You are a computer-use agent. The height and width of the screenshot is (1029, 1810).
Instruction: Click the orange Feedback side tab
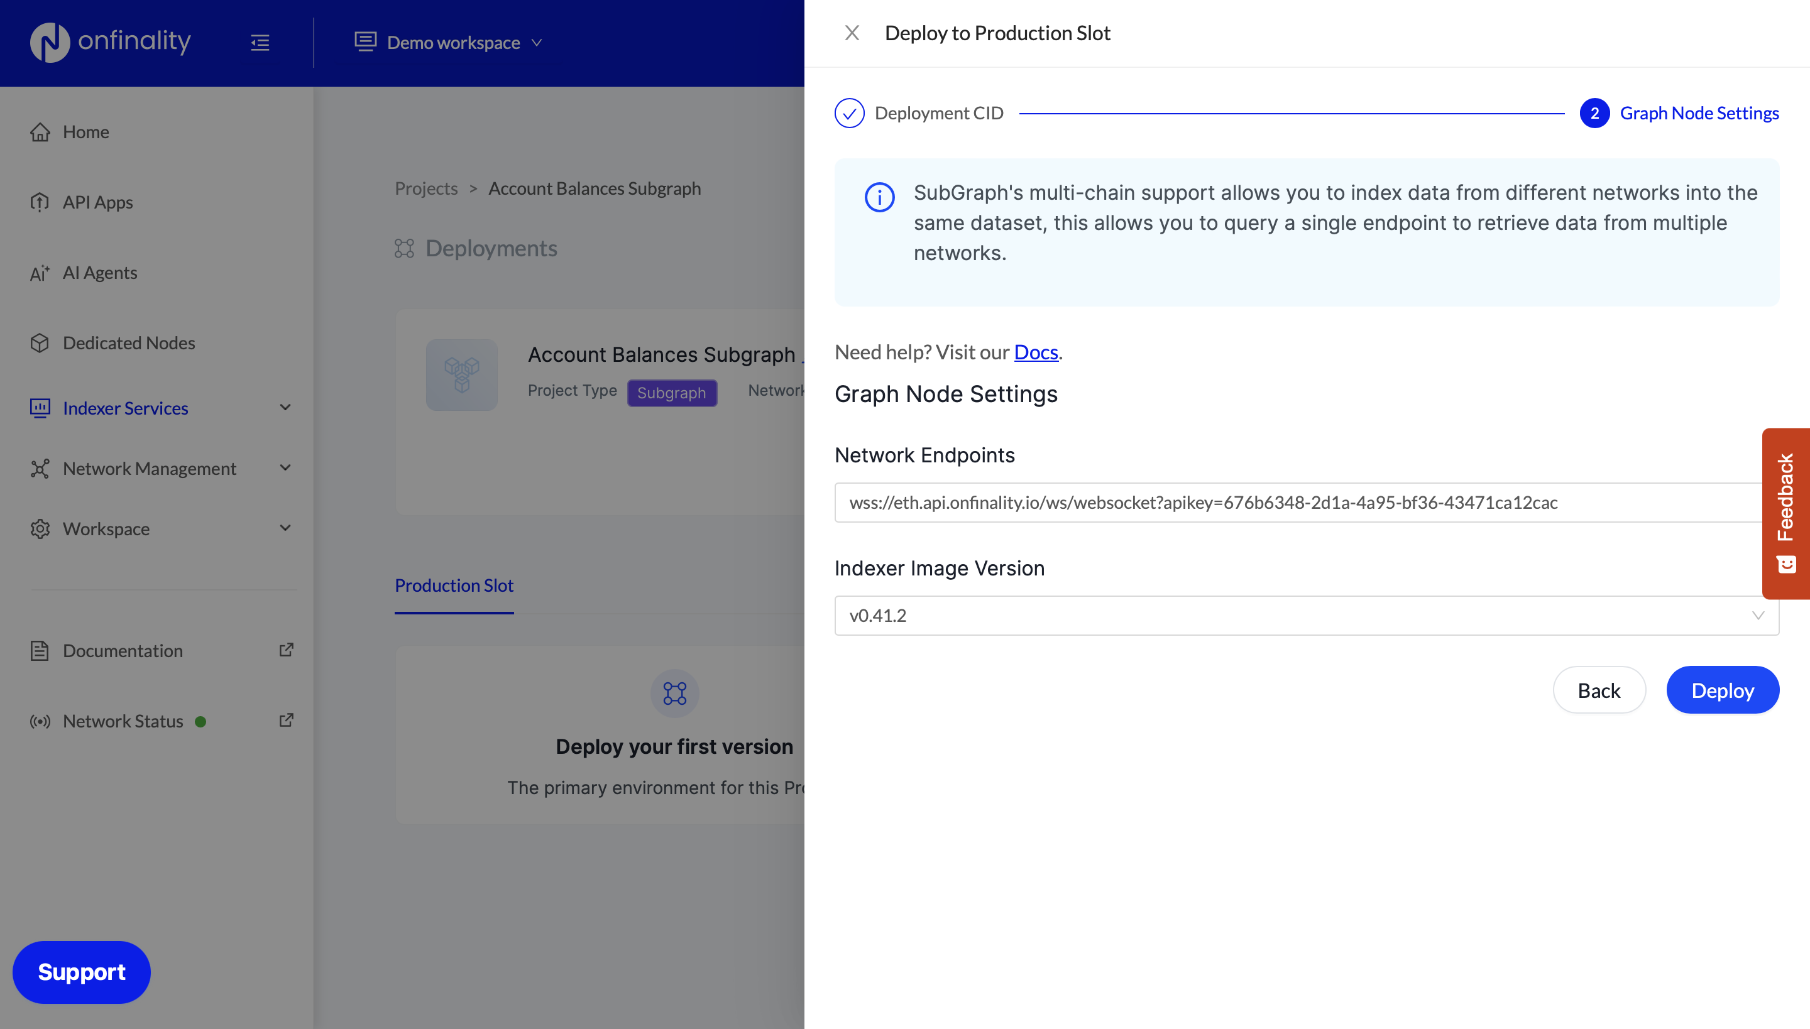click(1786, 513)
